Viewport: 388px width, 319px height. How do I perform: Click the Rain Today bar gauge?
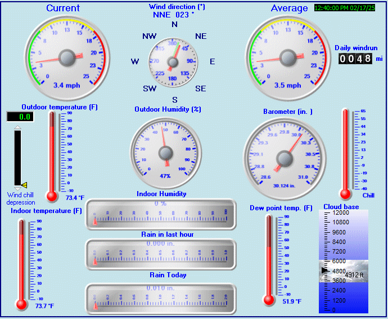click(x=161, y=298)
